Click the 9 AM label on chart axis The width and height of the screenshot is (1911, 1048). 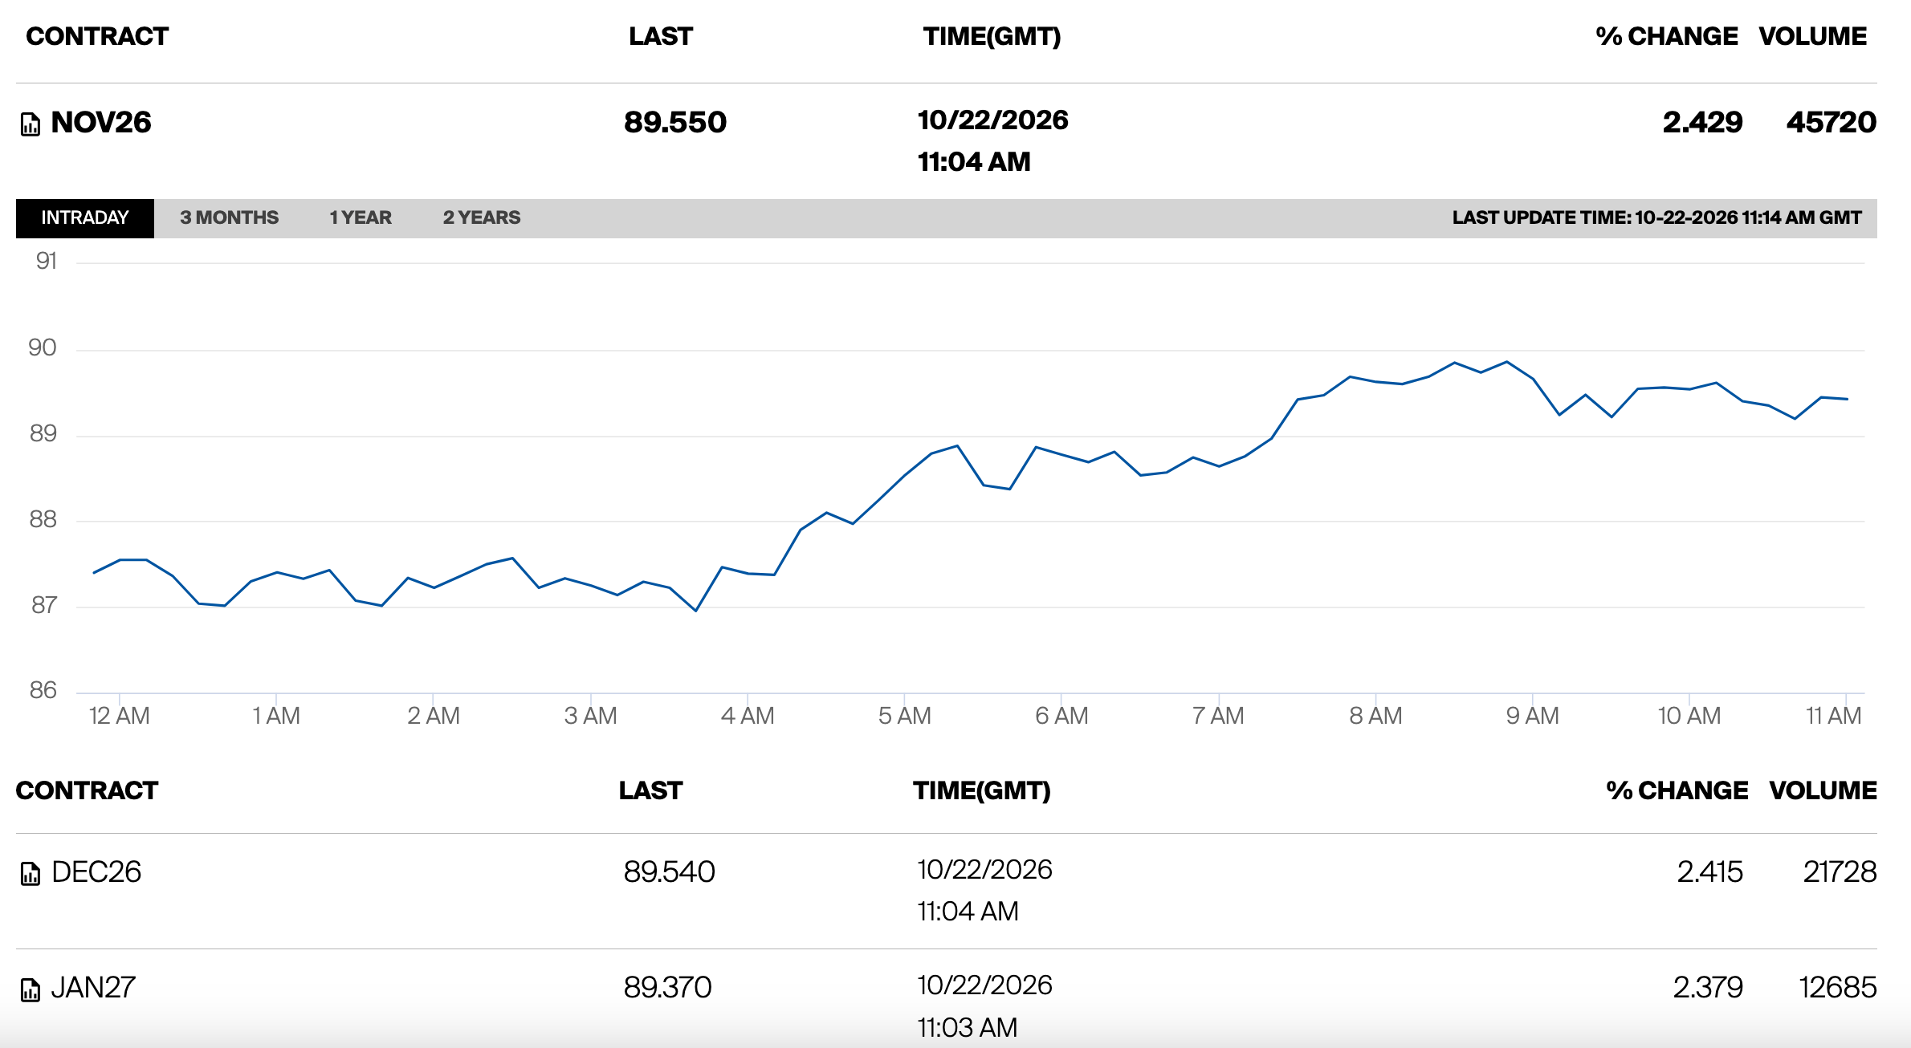1533,716
